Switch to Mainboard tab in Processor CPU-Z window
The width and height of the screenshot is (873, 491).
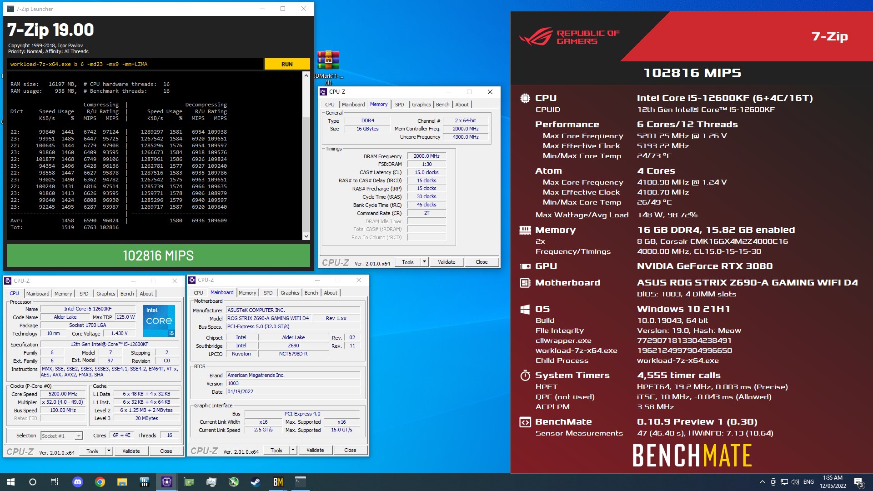[x=37, y=294]
